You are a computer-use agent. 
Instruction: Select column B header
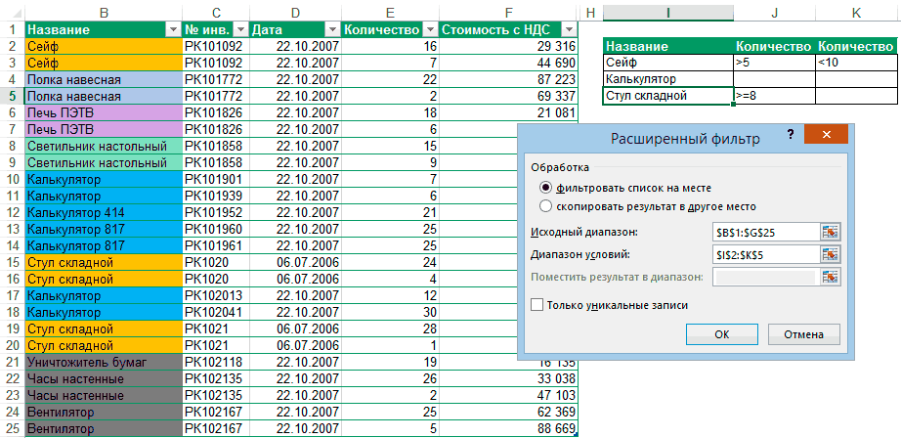[104, 10]
